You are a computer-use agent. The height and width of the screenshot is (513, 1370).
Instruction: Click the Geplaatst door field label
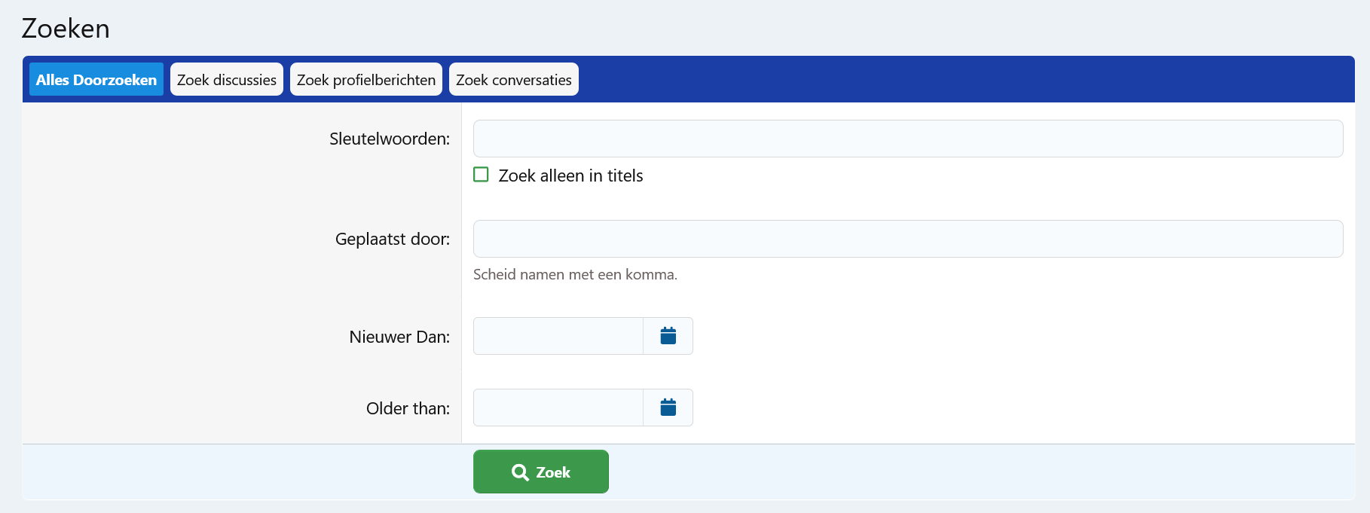pyautogui.click(x=392, y=239)
